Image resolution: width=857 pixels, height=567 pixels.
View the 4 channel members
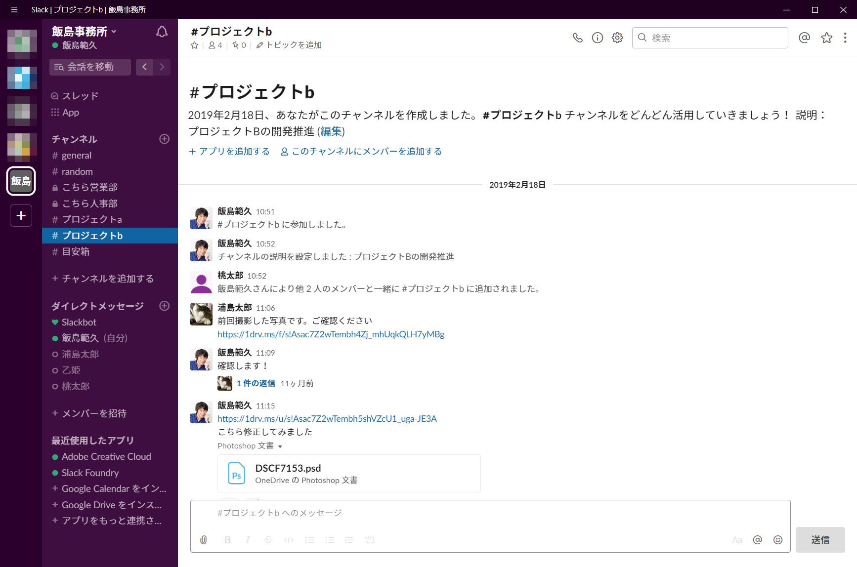215,45
